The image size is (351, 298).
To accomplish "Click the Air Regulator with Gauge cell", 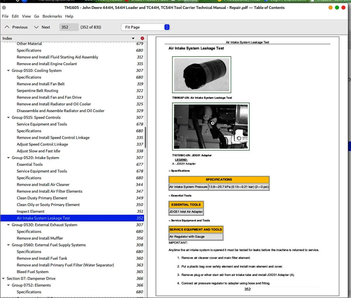I will pyautogui.click(x=196, y=237).
